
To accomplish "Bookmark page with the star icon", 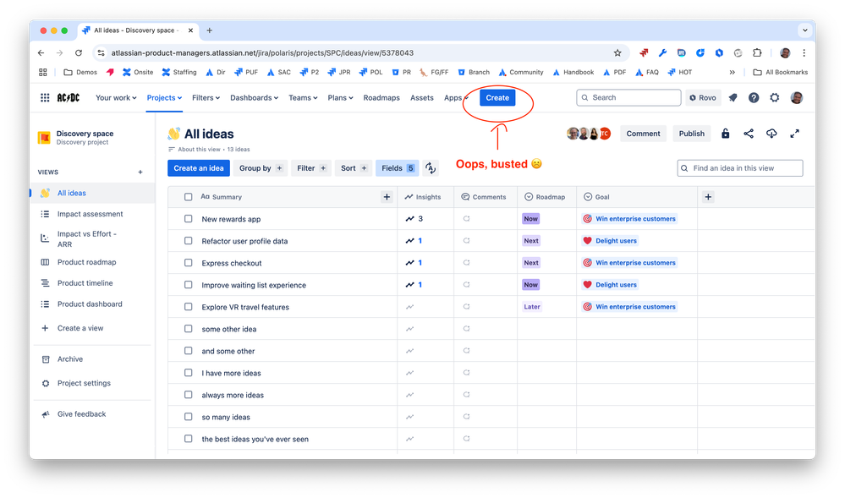I will click(617, 52).
